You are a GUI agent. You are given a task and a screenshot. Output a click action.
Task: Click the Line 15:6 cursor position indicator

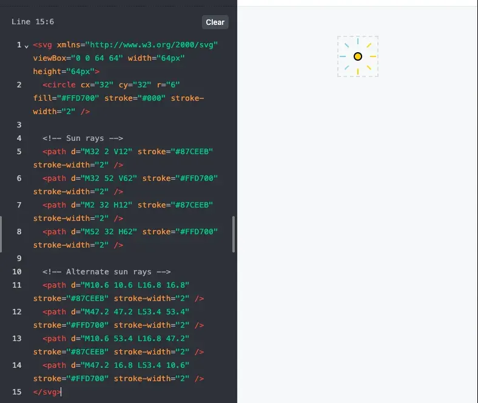[x=33, y=22]
